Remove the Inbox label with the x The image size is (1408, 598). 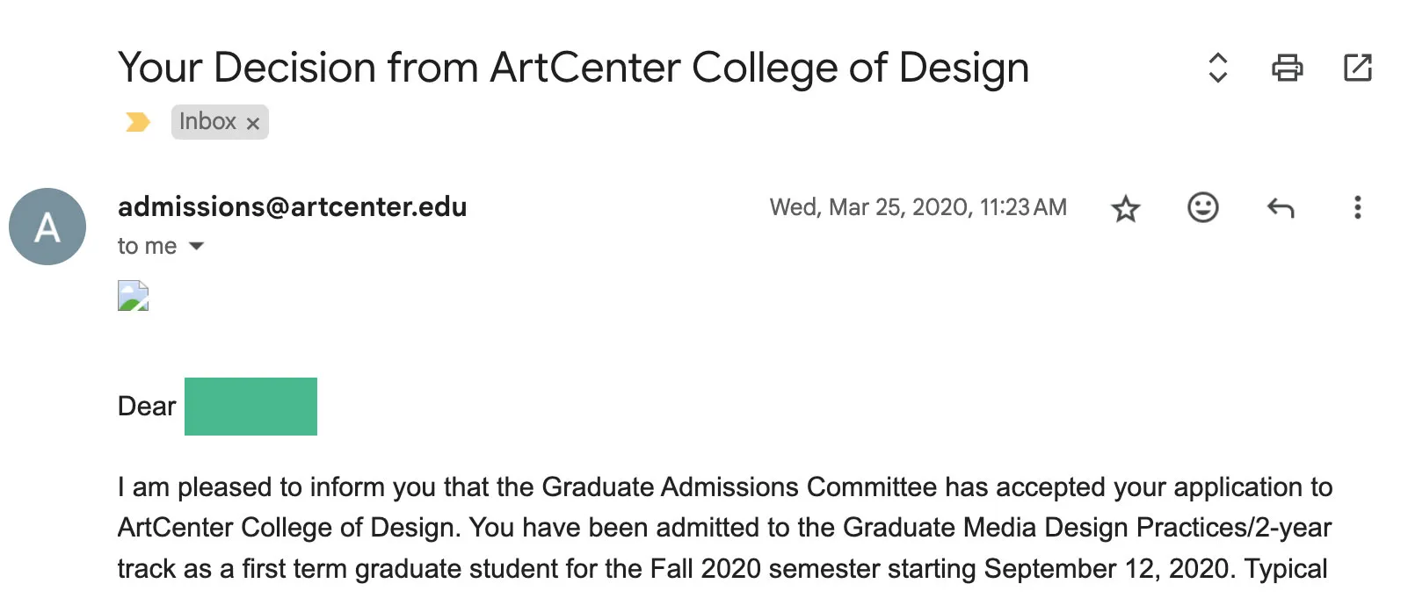point(253,123)
